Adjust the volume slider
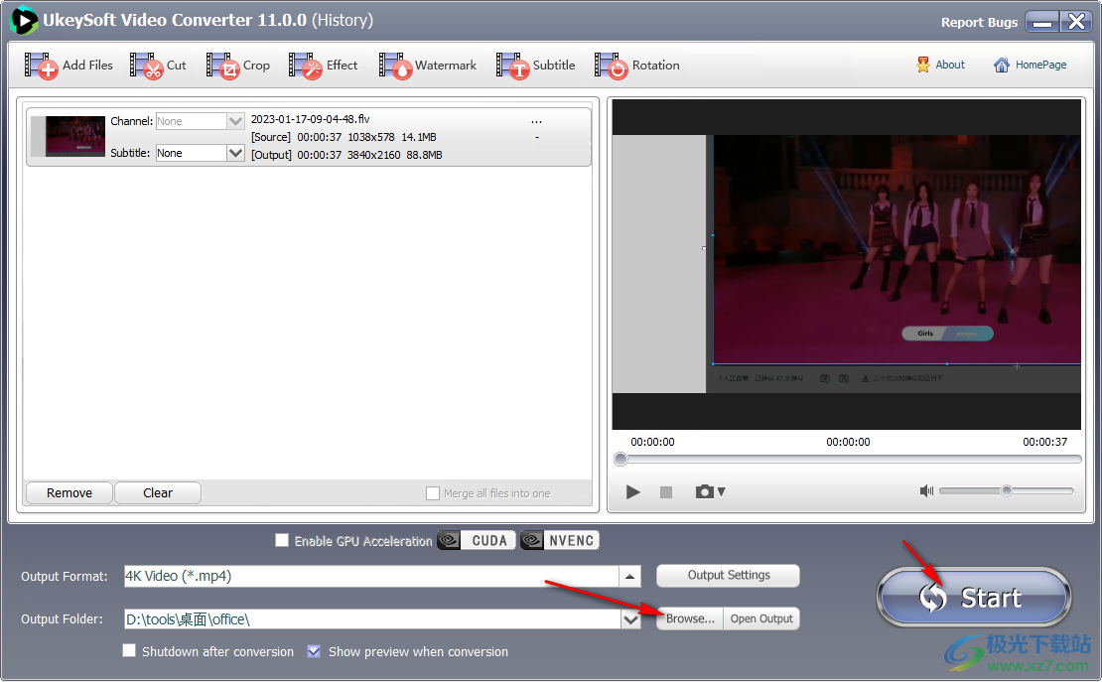The width and height of the screenshot is (1102, 682). point(1007,490)
